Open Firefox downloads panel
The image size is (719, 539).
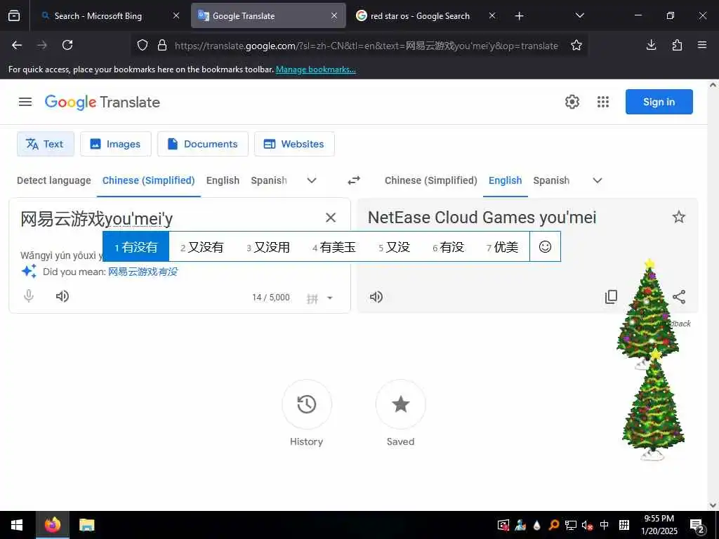click(651, 45)
